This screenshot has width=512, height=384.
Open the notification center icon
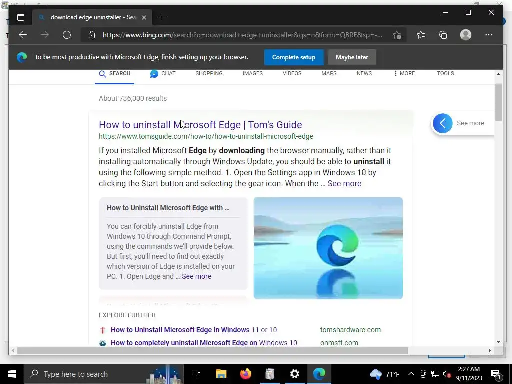click(x=496, y=374)
